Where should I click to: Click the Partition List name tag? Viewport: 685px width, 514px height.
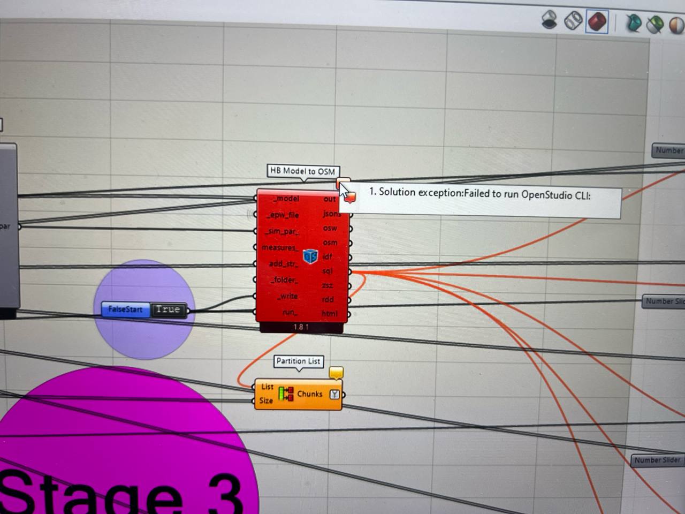click(x=298, y=361)
